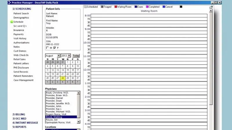Open PHI Disclosure
This screenshot has height=130, width=232.
pyautogui.click(x=21, y=68)
